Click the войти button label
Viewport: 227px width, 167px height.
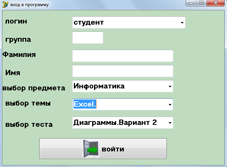(x=113, y=149)
